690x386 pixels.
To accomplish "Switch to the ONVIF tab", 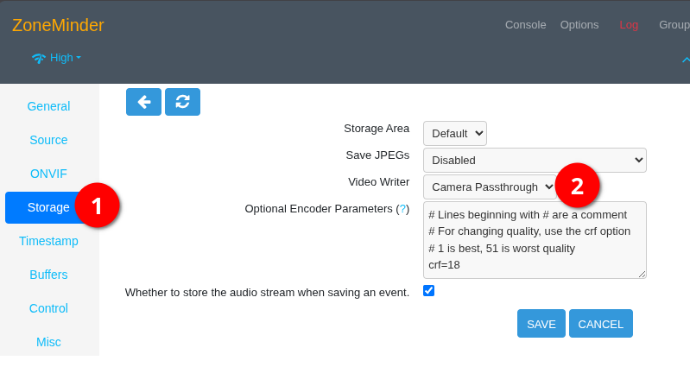I will 48,174.
